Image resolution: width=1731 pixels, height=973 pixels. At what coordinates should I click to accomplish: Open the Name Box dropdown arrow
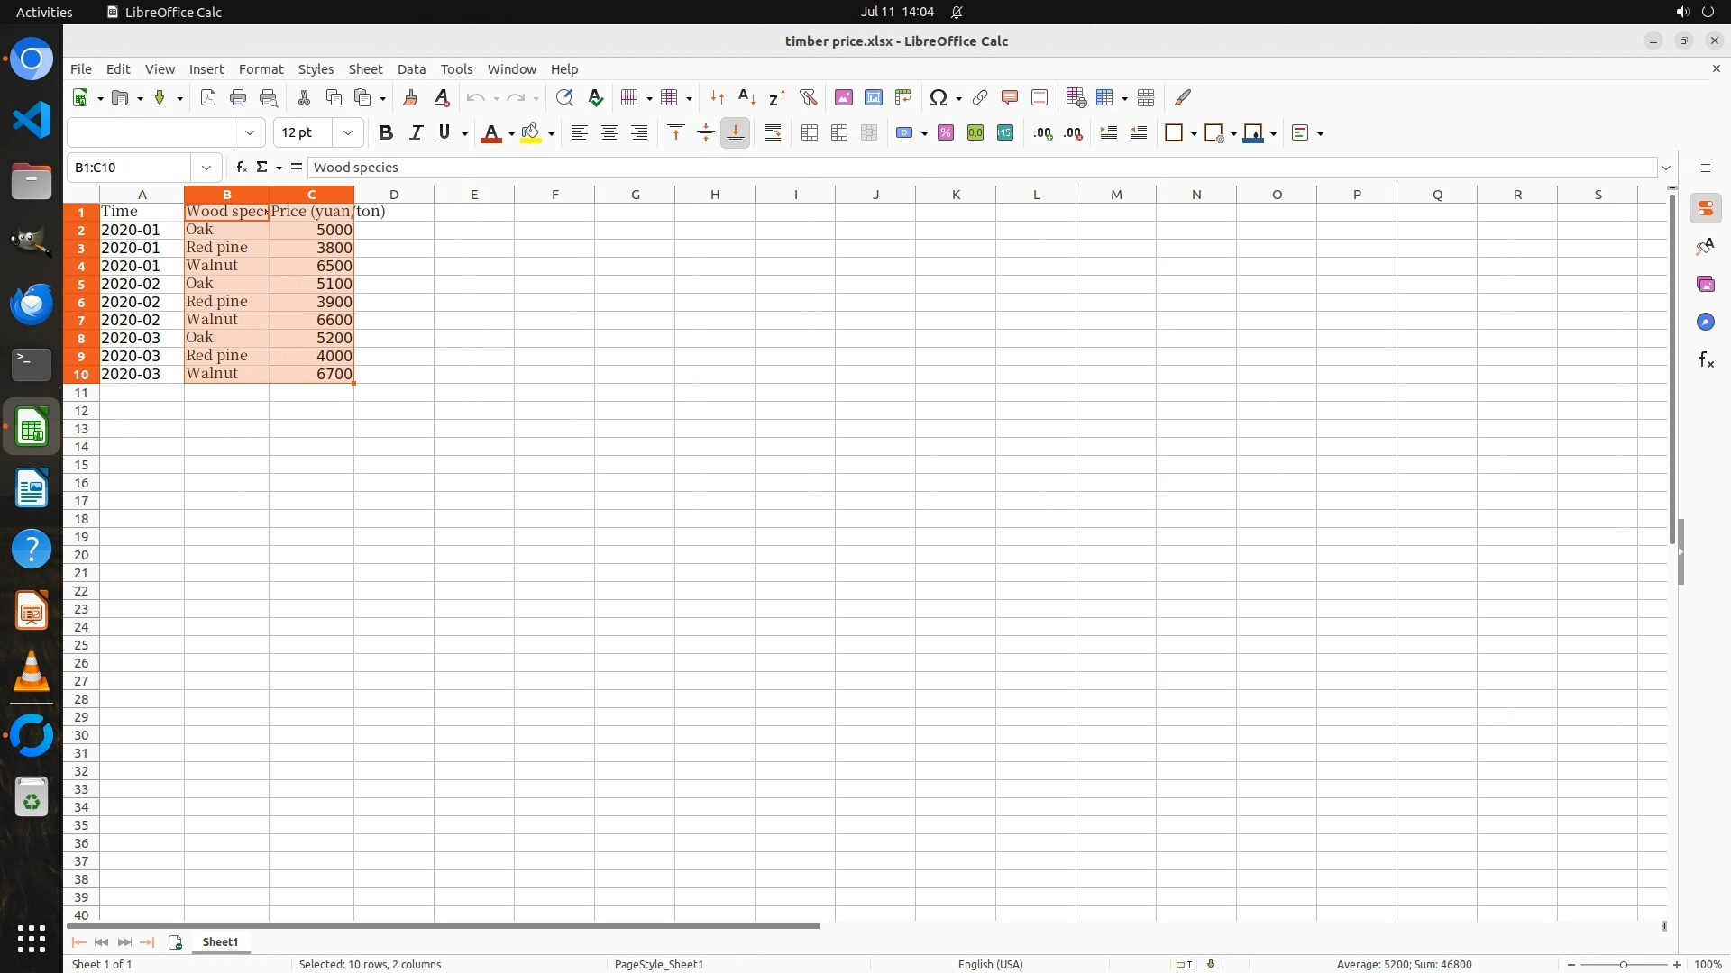point(206,168)
